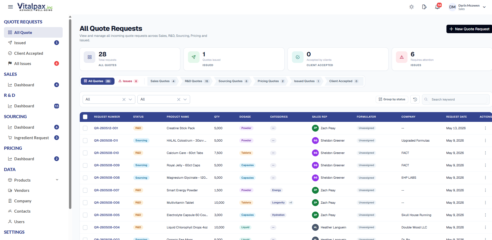Viewport: 492px width, 240px height.
Task: Open the hamburger menu
Action: [x=11, y=7]
